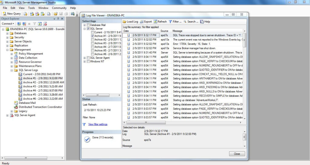
Task: Click the Close button in Log File Viewer
Action: pyautogui.click(x=237, y=154)
